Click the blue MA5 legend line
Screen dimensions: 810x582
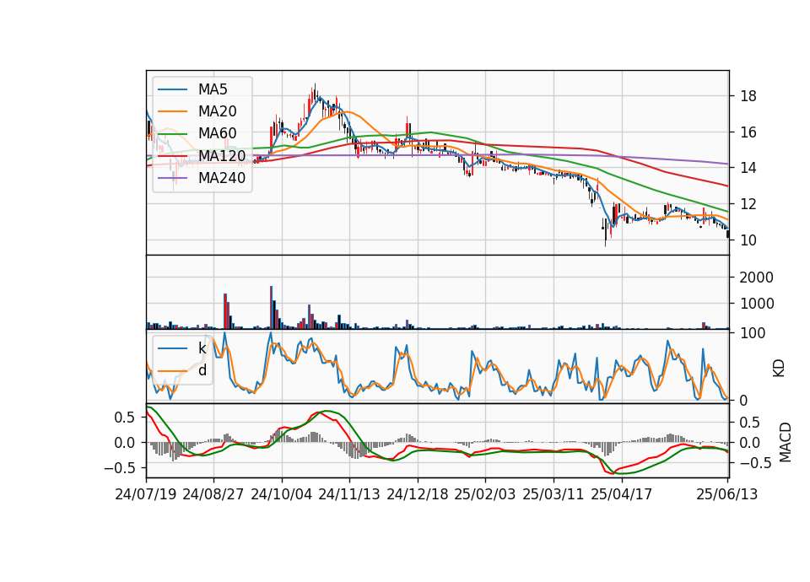click(172, 90)
